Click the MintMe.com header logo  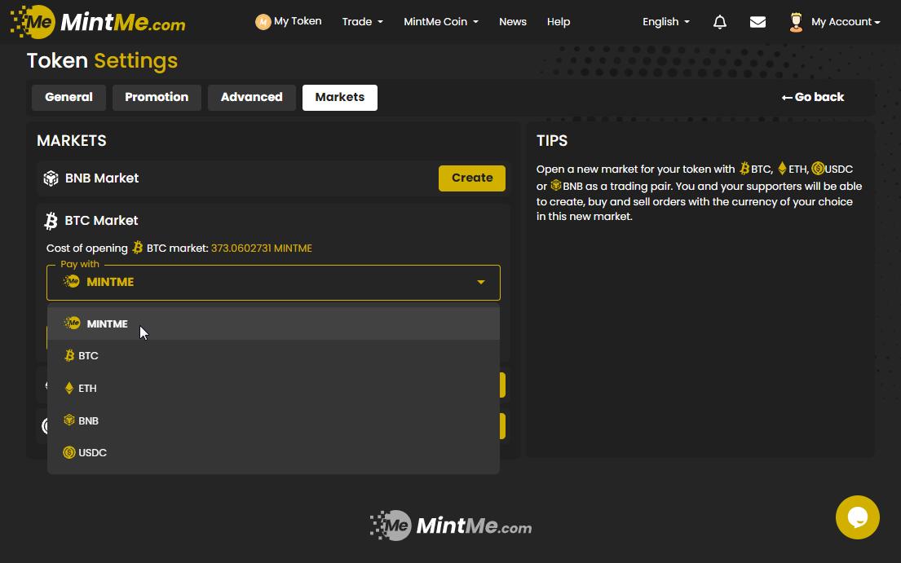point(98,22)
